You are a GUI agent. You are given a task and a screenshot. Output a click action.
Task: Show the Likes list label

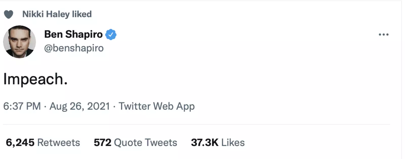[233, 143]
